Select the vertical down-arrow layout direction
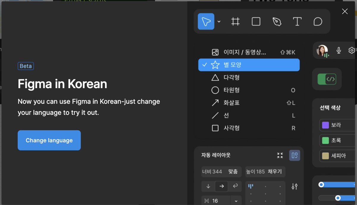Screen dimensions: 357x205 click(x=208, y=186)
